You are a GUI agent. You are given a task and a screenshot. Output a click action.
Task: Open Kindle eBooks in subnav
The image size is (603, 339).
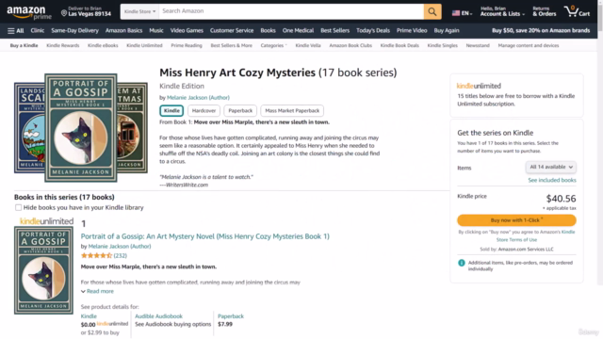point(103,45)
